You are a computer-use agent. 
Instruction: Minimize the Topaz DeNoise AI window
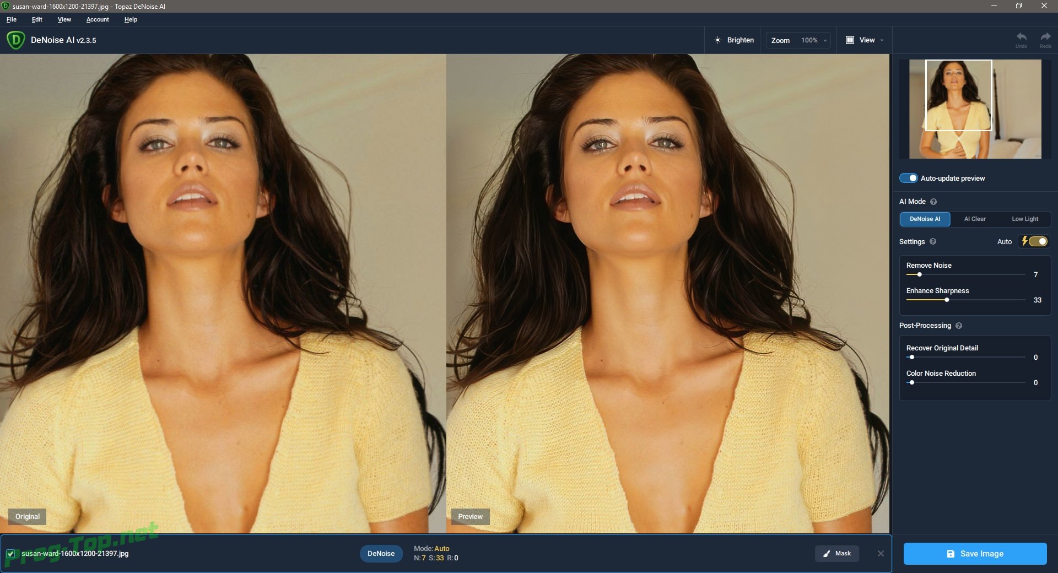(x=994, y=6)
